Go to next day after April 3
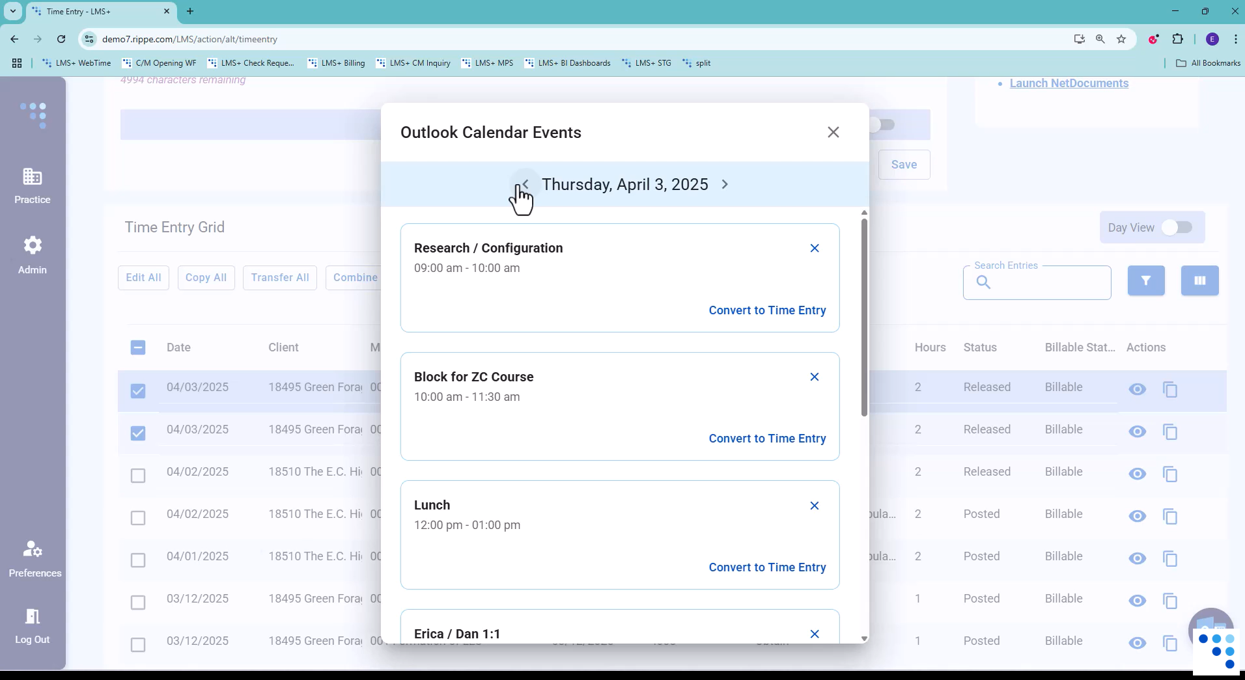The height and width of the screenshot is (680, 1245). [725, 185]
